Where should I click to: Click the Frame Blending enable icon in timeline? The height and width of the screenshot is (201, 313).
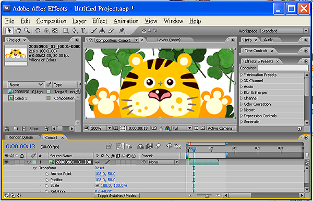[x=149, y=147]
